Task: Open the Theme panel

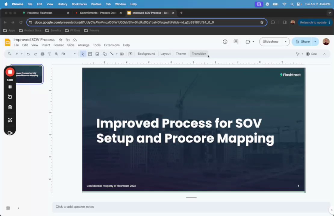Action: coord(181,54)
